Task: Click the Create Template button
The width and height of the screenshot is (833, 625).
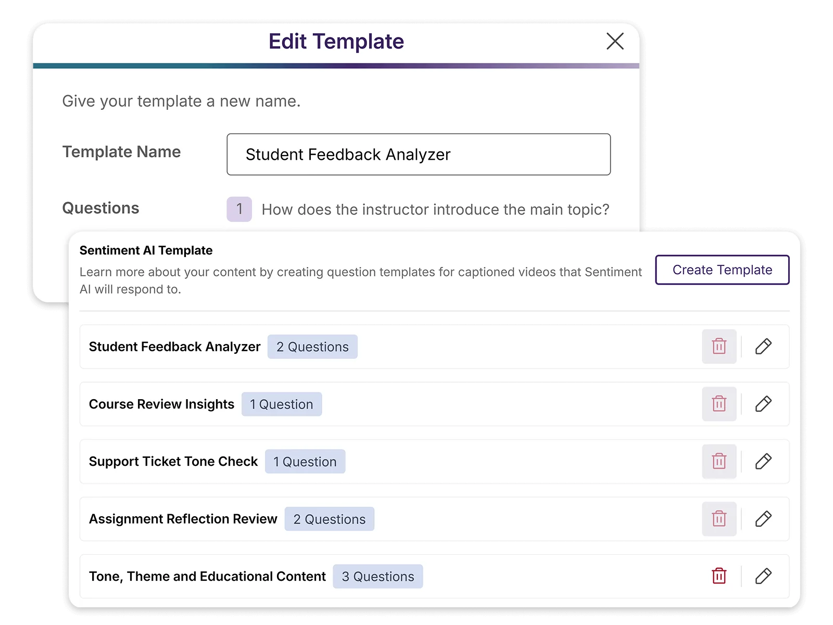Action: tap(722, 270)
